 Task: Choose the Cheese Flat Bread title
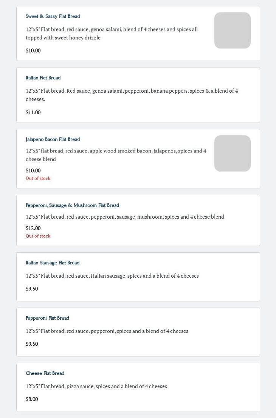pyautogui.click(x=45, y=373)
